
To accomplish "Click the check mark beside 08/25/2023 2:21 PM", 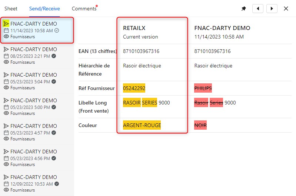I will point(54,56).
